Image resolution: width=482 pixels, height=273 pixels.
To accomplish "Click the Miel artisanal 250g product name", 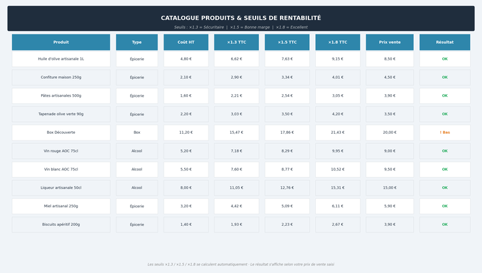I will [61, 206].
